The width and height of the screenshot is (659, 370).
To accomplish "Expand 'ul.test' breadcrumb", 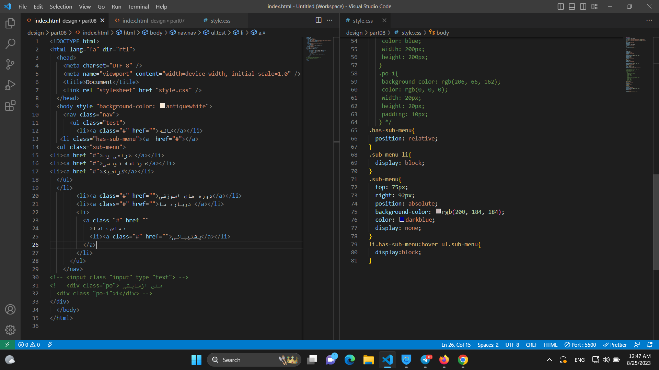I will [215, 33].
